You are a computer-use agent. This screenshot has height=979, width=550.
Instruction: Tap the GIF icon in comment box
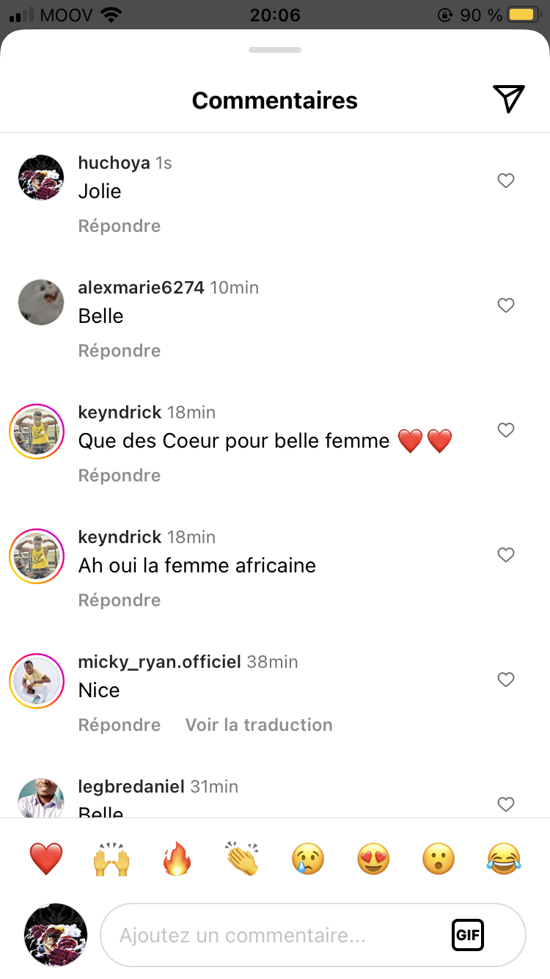(467, 935)
